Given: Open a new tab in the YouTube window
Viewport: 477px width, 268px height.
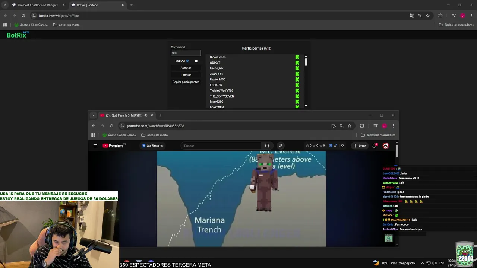Looking at the screenshot, I should coord(161,115).
